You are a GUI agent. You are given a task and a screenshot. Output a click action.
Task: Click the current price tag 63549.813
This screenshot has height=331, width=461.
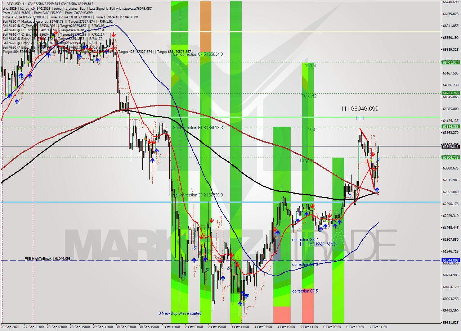[x=450, y=146]
